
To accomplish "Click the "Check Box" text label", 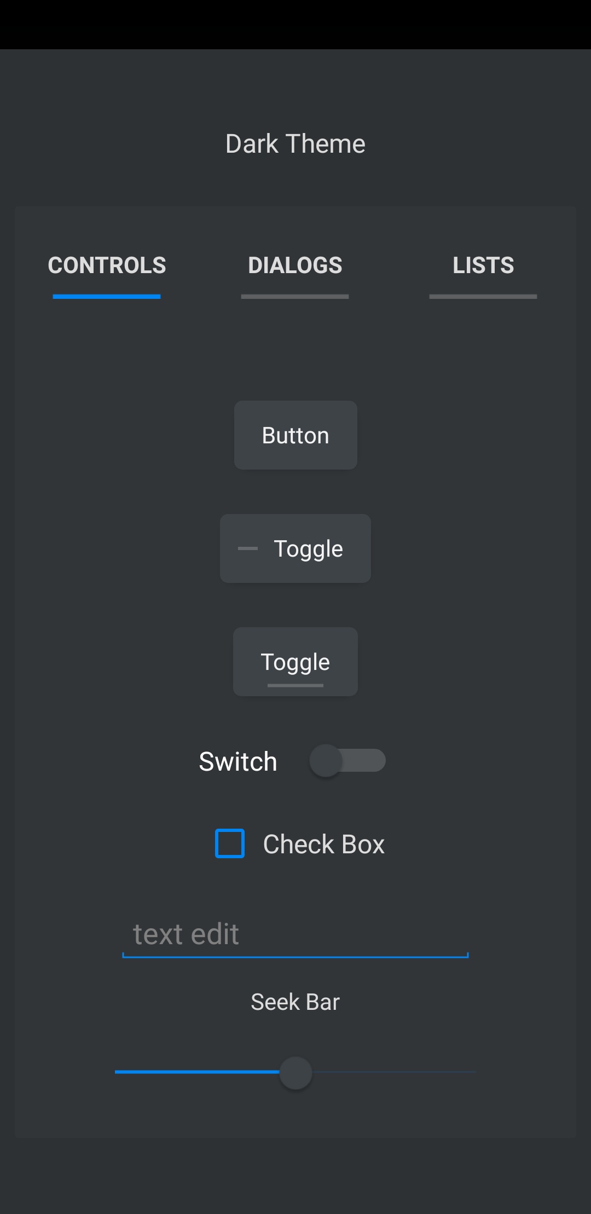I will (x=323, y=844).
